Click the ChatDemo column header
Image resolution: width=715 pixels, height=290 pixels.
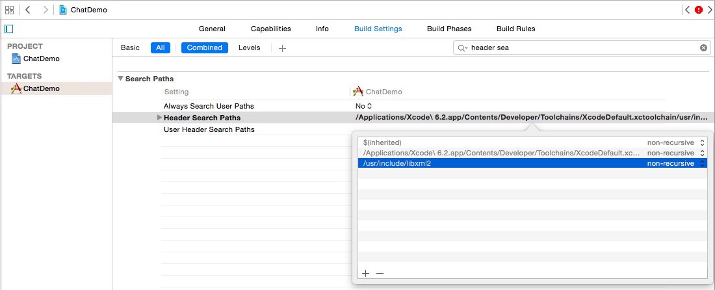pos(378,92)
